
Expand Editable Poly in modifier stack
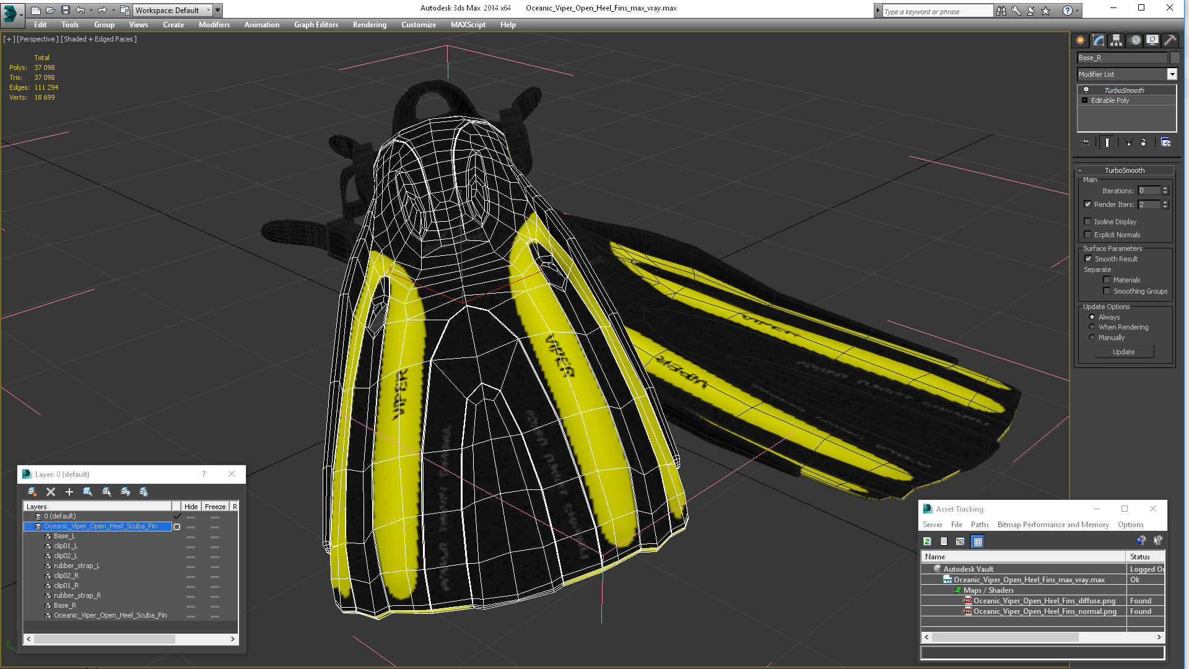[x=1085, y=100]
